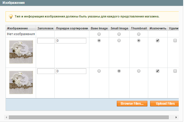
Task: Click the first product image thumbnail
Action: 21,52
